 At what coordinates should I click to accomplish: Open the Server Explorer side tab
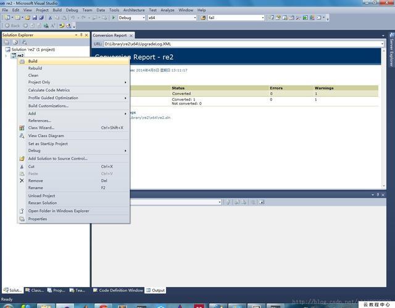[392, 51]
